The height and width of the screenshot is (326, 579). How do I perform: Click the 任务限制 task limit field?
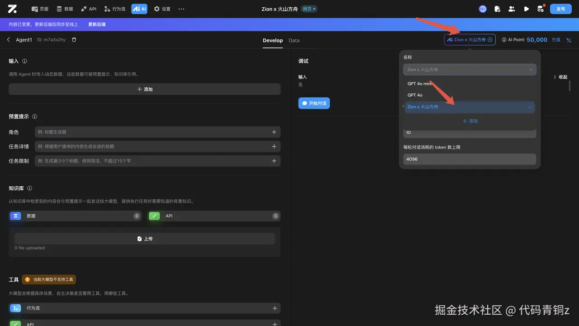click(157, 161)
